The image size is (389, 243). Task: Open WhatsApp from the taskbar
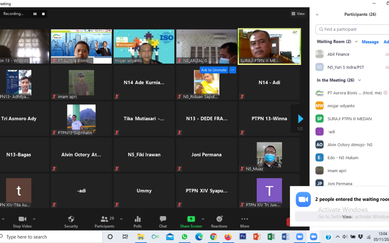click(x=184, y=237)
